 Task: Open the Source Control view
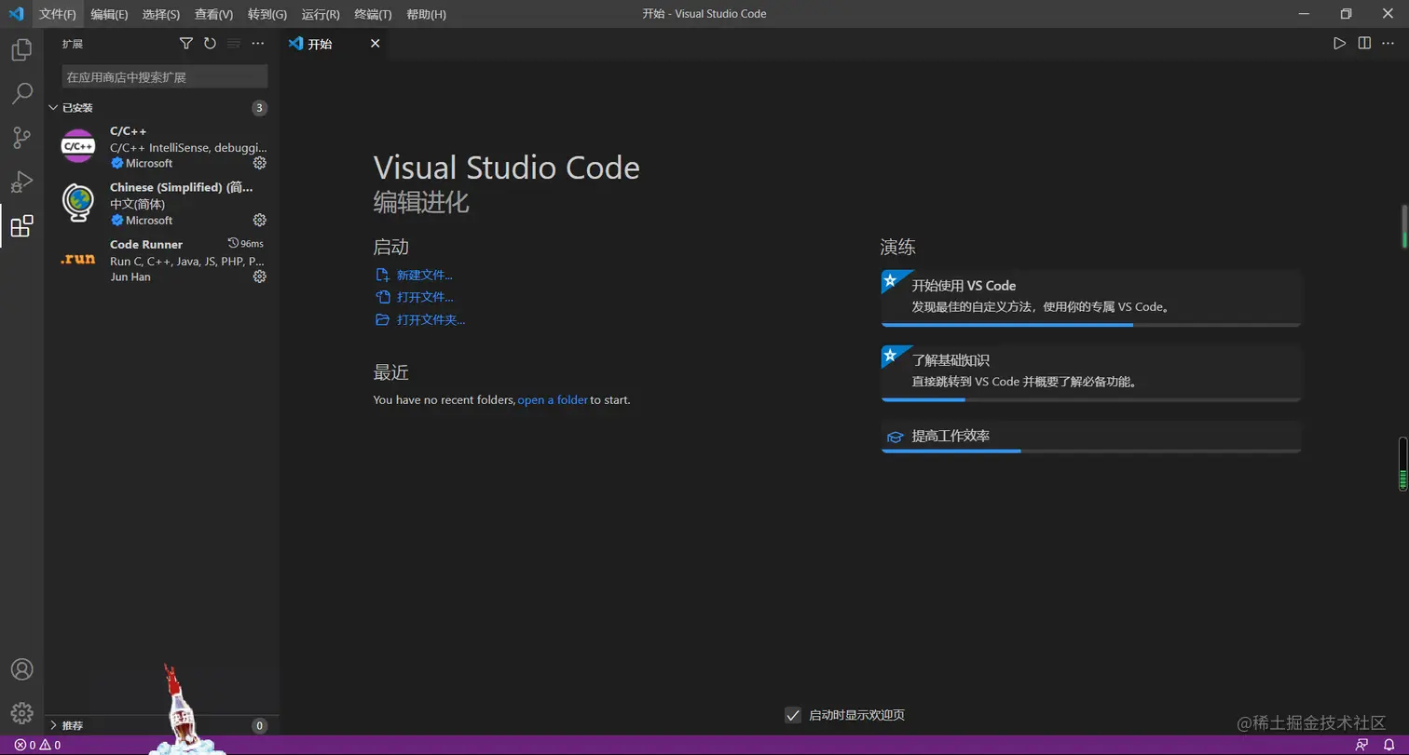(21, 138)
